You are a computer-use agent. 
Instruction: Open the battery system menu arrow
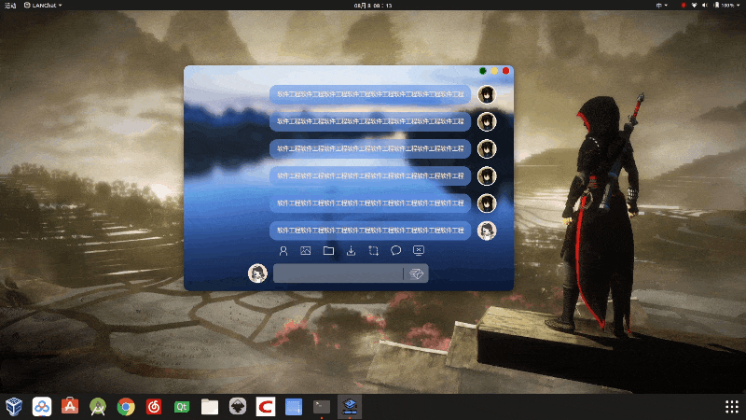(x=739, y=6)
